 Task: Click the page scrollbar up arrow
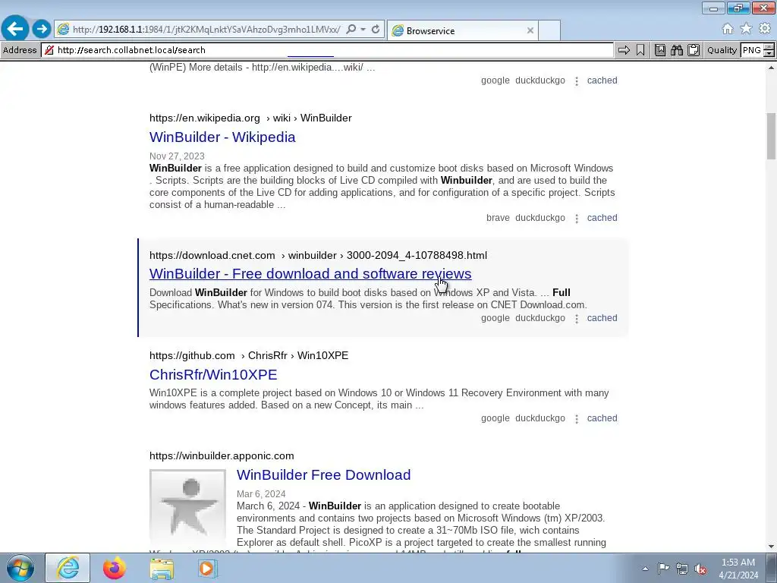[x=772, y=68]
